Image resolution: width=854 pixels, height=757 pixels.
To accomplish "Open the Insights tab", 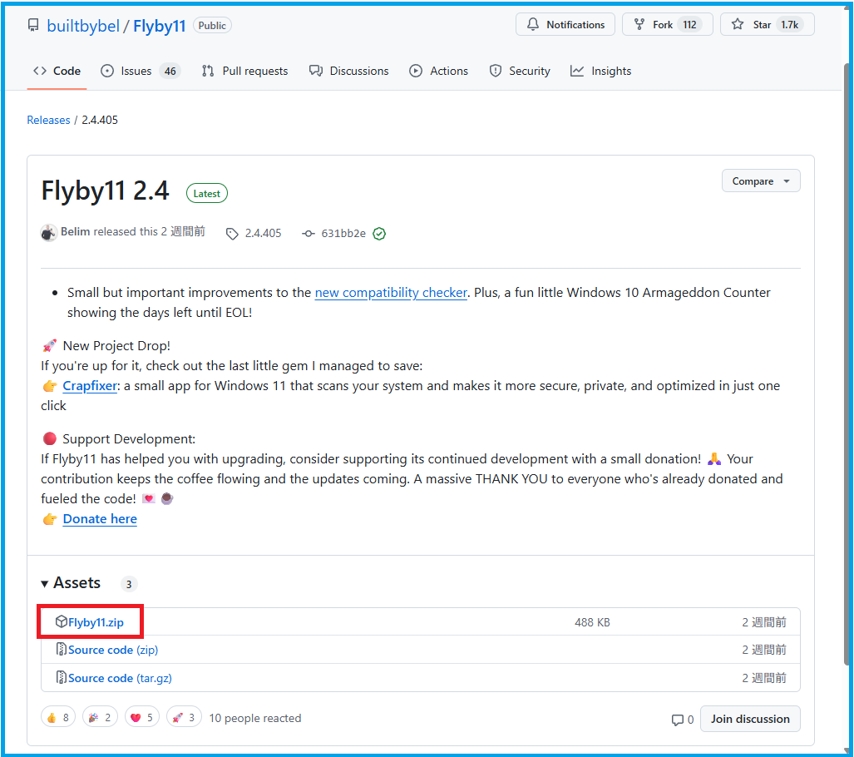I will [x=600, y=71].
